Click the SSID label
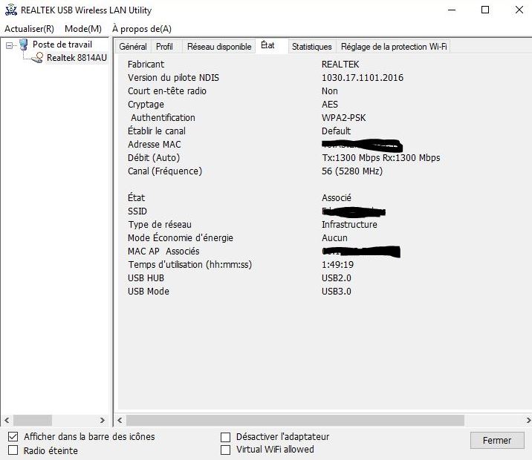532x460 pixels. click(137, 211)
